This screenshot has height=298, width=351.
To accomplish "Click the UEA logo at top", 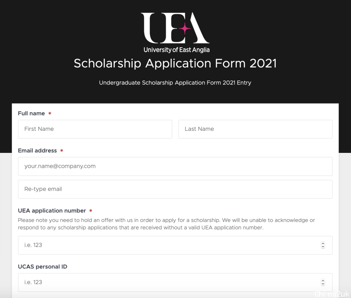I will (175, 33).
